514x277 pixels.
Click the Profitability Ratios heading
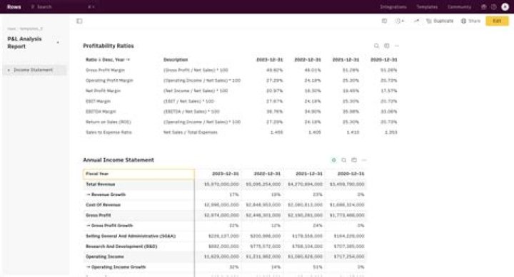point(109,46)
